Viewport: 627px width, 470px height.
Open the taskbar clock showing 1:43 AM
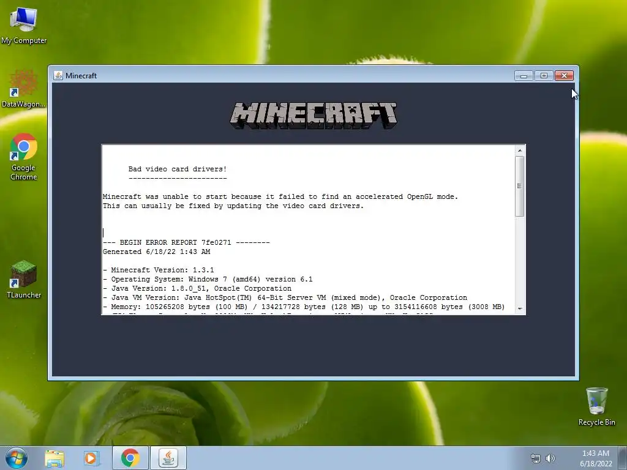(x=596, y=458)
